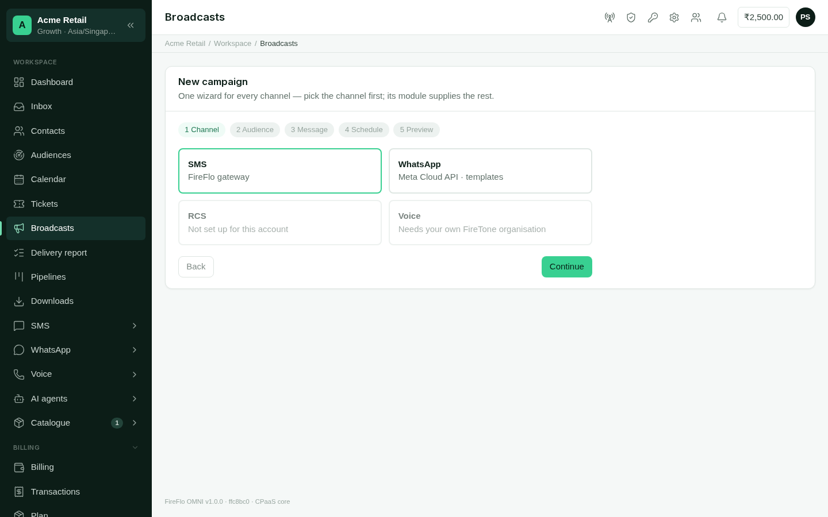
Task: Click the Continue button
Action: pos(567,267)
